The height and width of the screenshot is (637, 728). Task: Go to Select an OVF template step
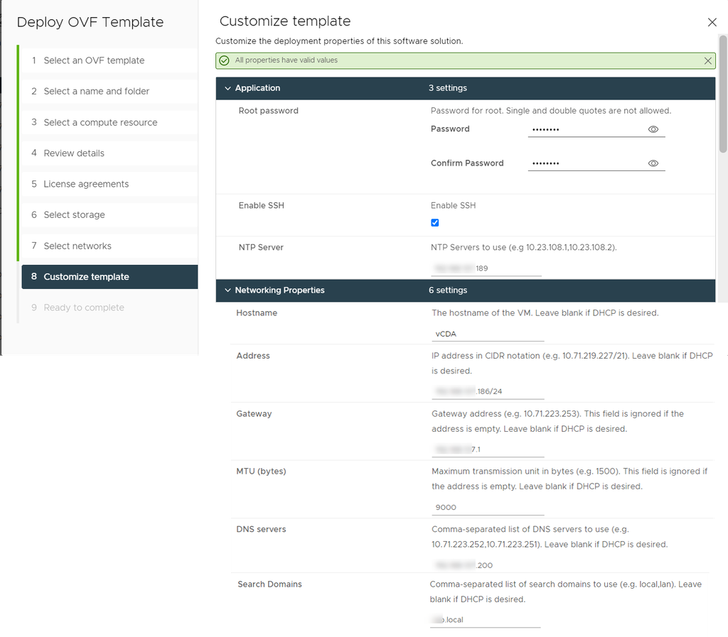(x=94, y=60)
